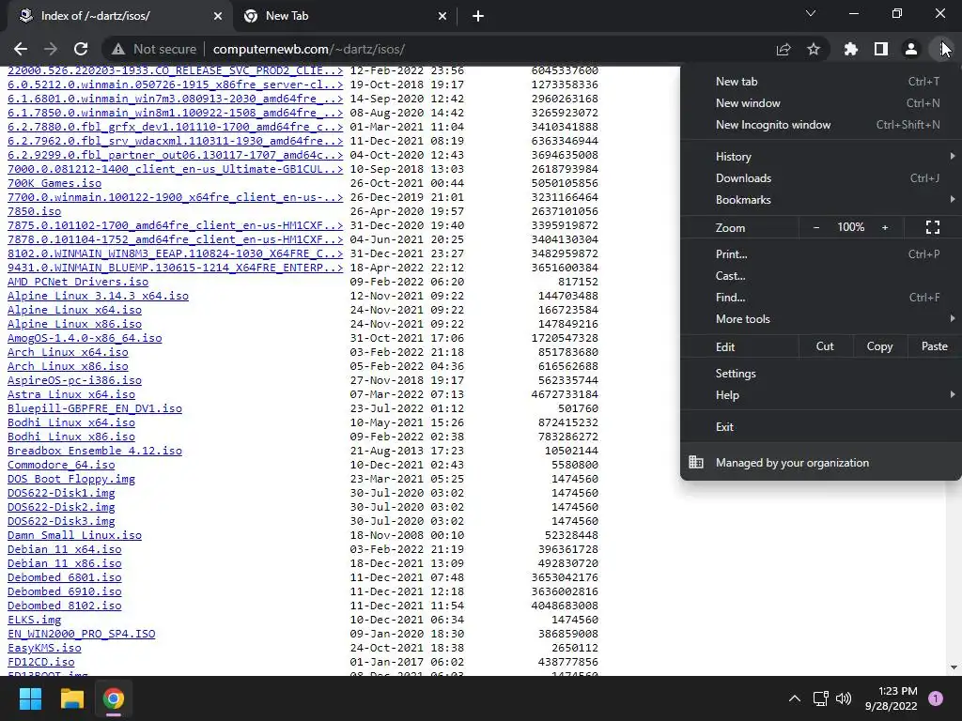
Task: Open the volume tray icon
Action: [x=844, y=698]
